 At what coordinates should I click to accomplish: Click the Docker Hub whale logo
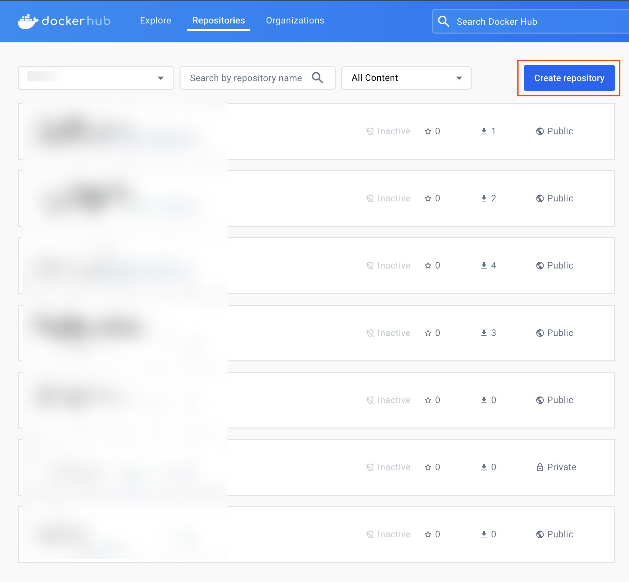28,21
